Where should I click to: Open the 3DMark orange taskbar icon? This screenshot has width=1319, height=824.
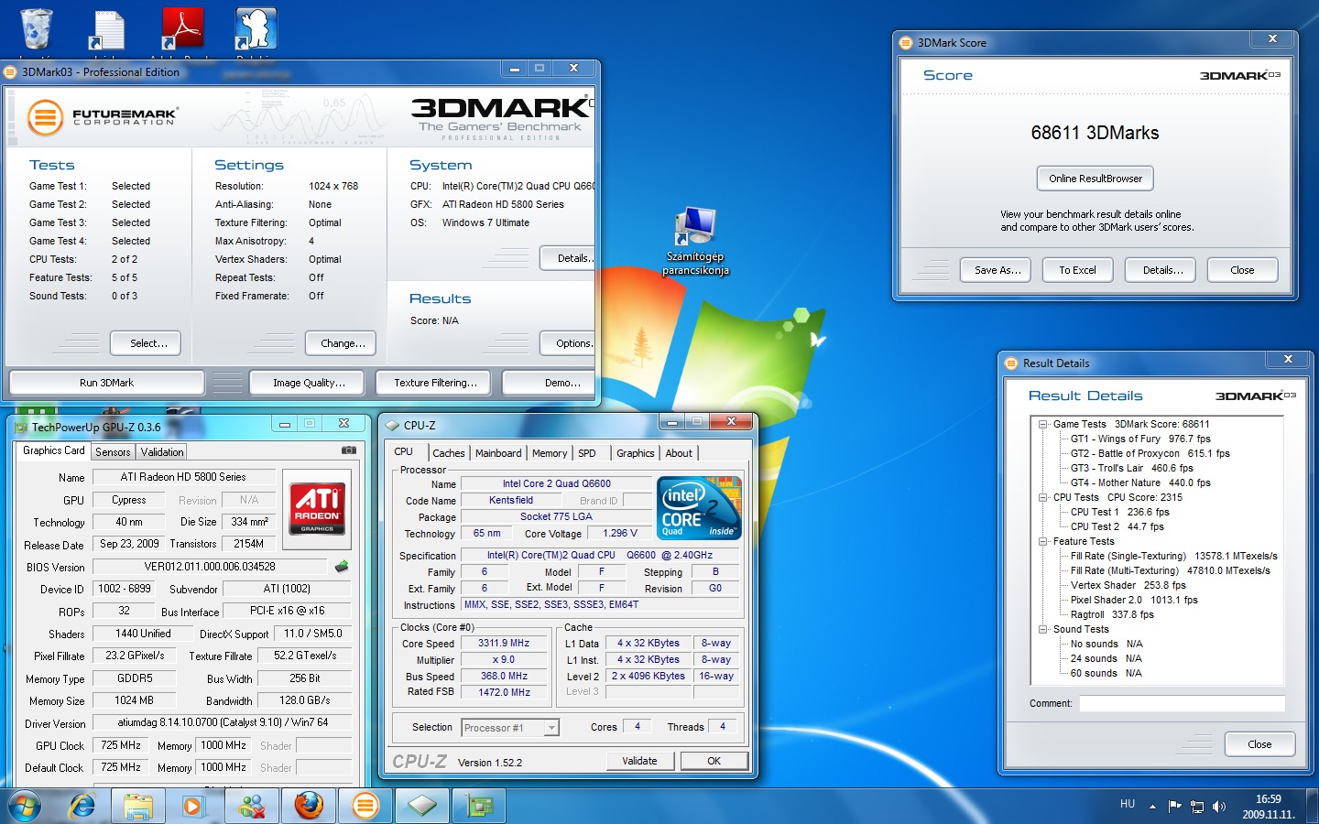coord(365,806)
